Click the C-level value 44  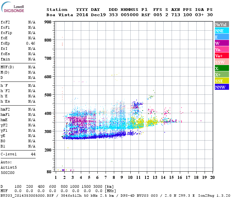click(x=33, y=154)
